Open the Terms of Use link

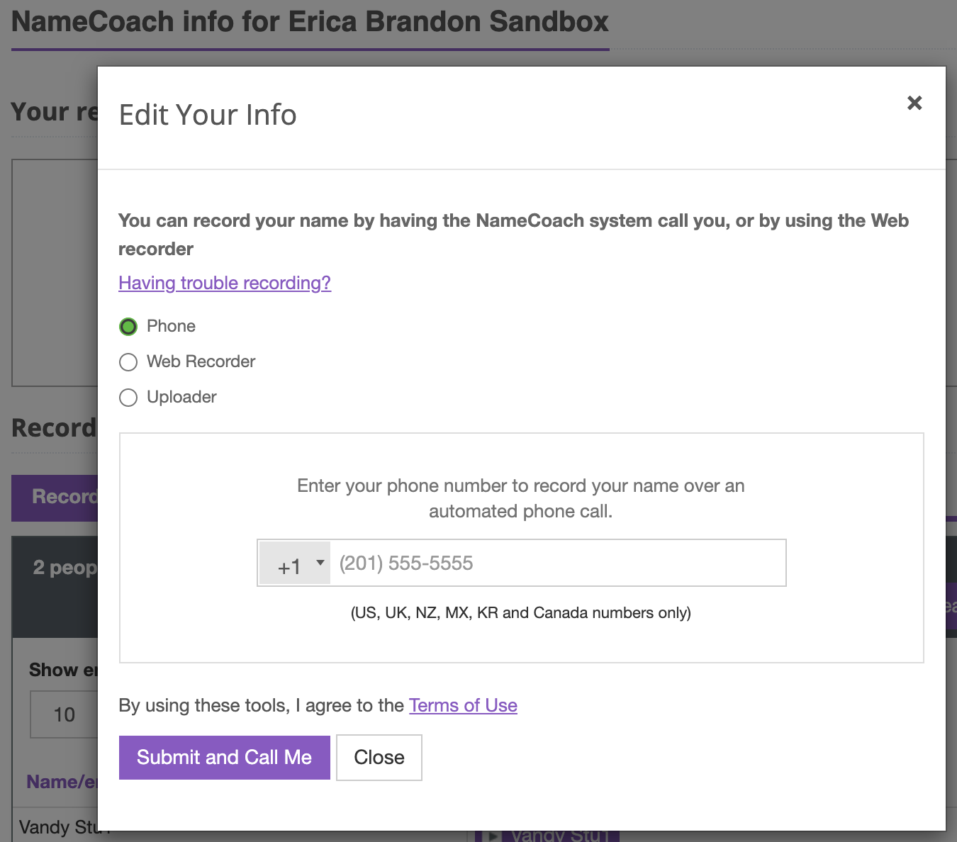[x=463, y=705]
